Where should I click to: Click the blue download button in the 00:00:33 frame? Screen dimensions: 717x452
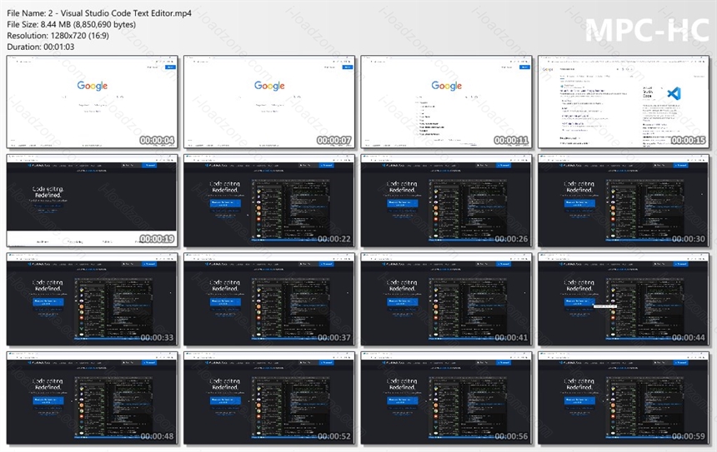[48, 302]
